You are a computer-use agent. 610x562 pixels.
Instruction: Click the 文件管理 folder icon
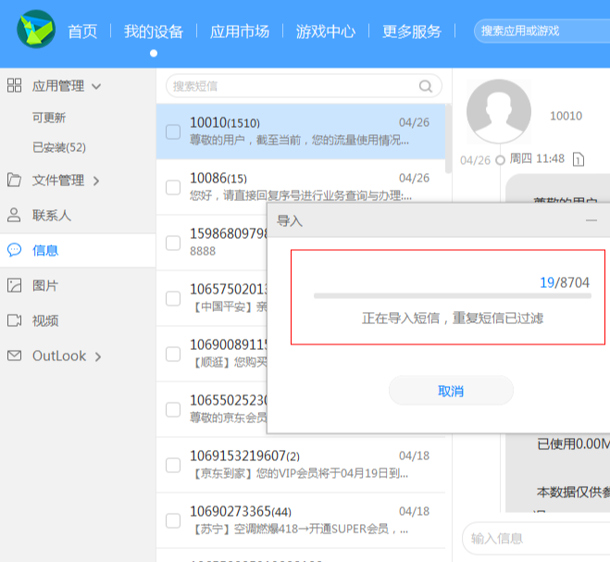click(x=15, y=180)
